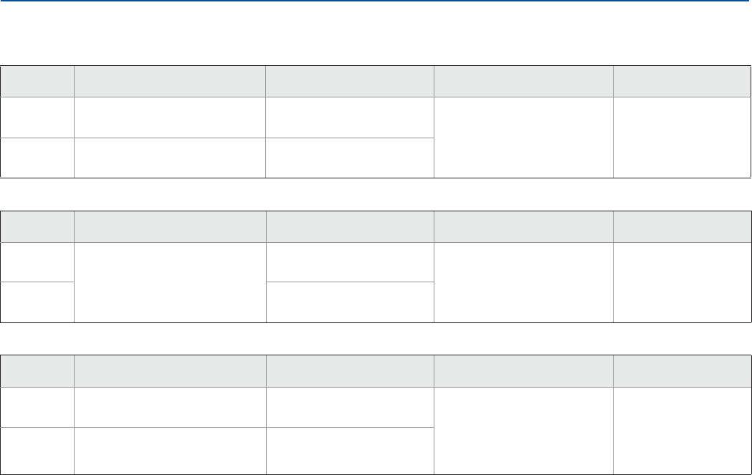Click the middle table's third header cell
This screenshot has width=752, height=475.
pyautogui.click(x=350, y=226)
